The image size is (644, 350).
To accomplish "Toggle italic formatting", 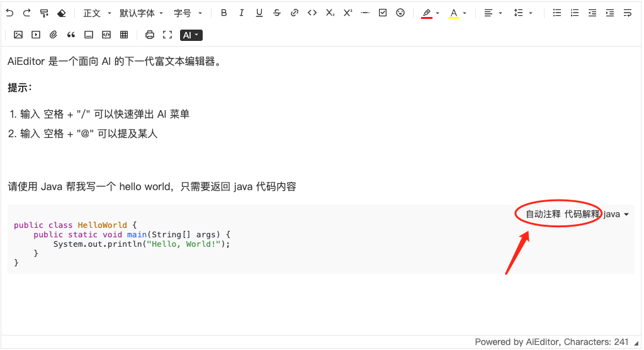I will point(242,13).
